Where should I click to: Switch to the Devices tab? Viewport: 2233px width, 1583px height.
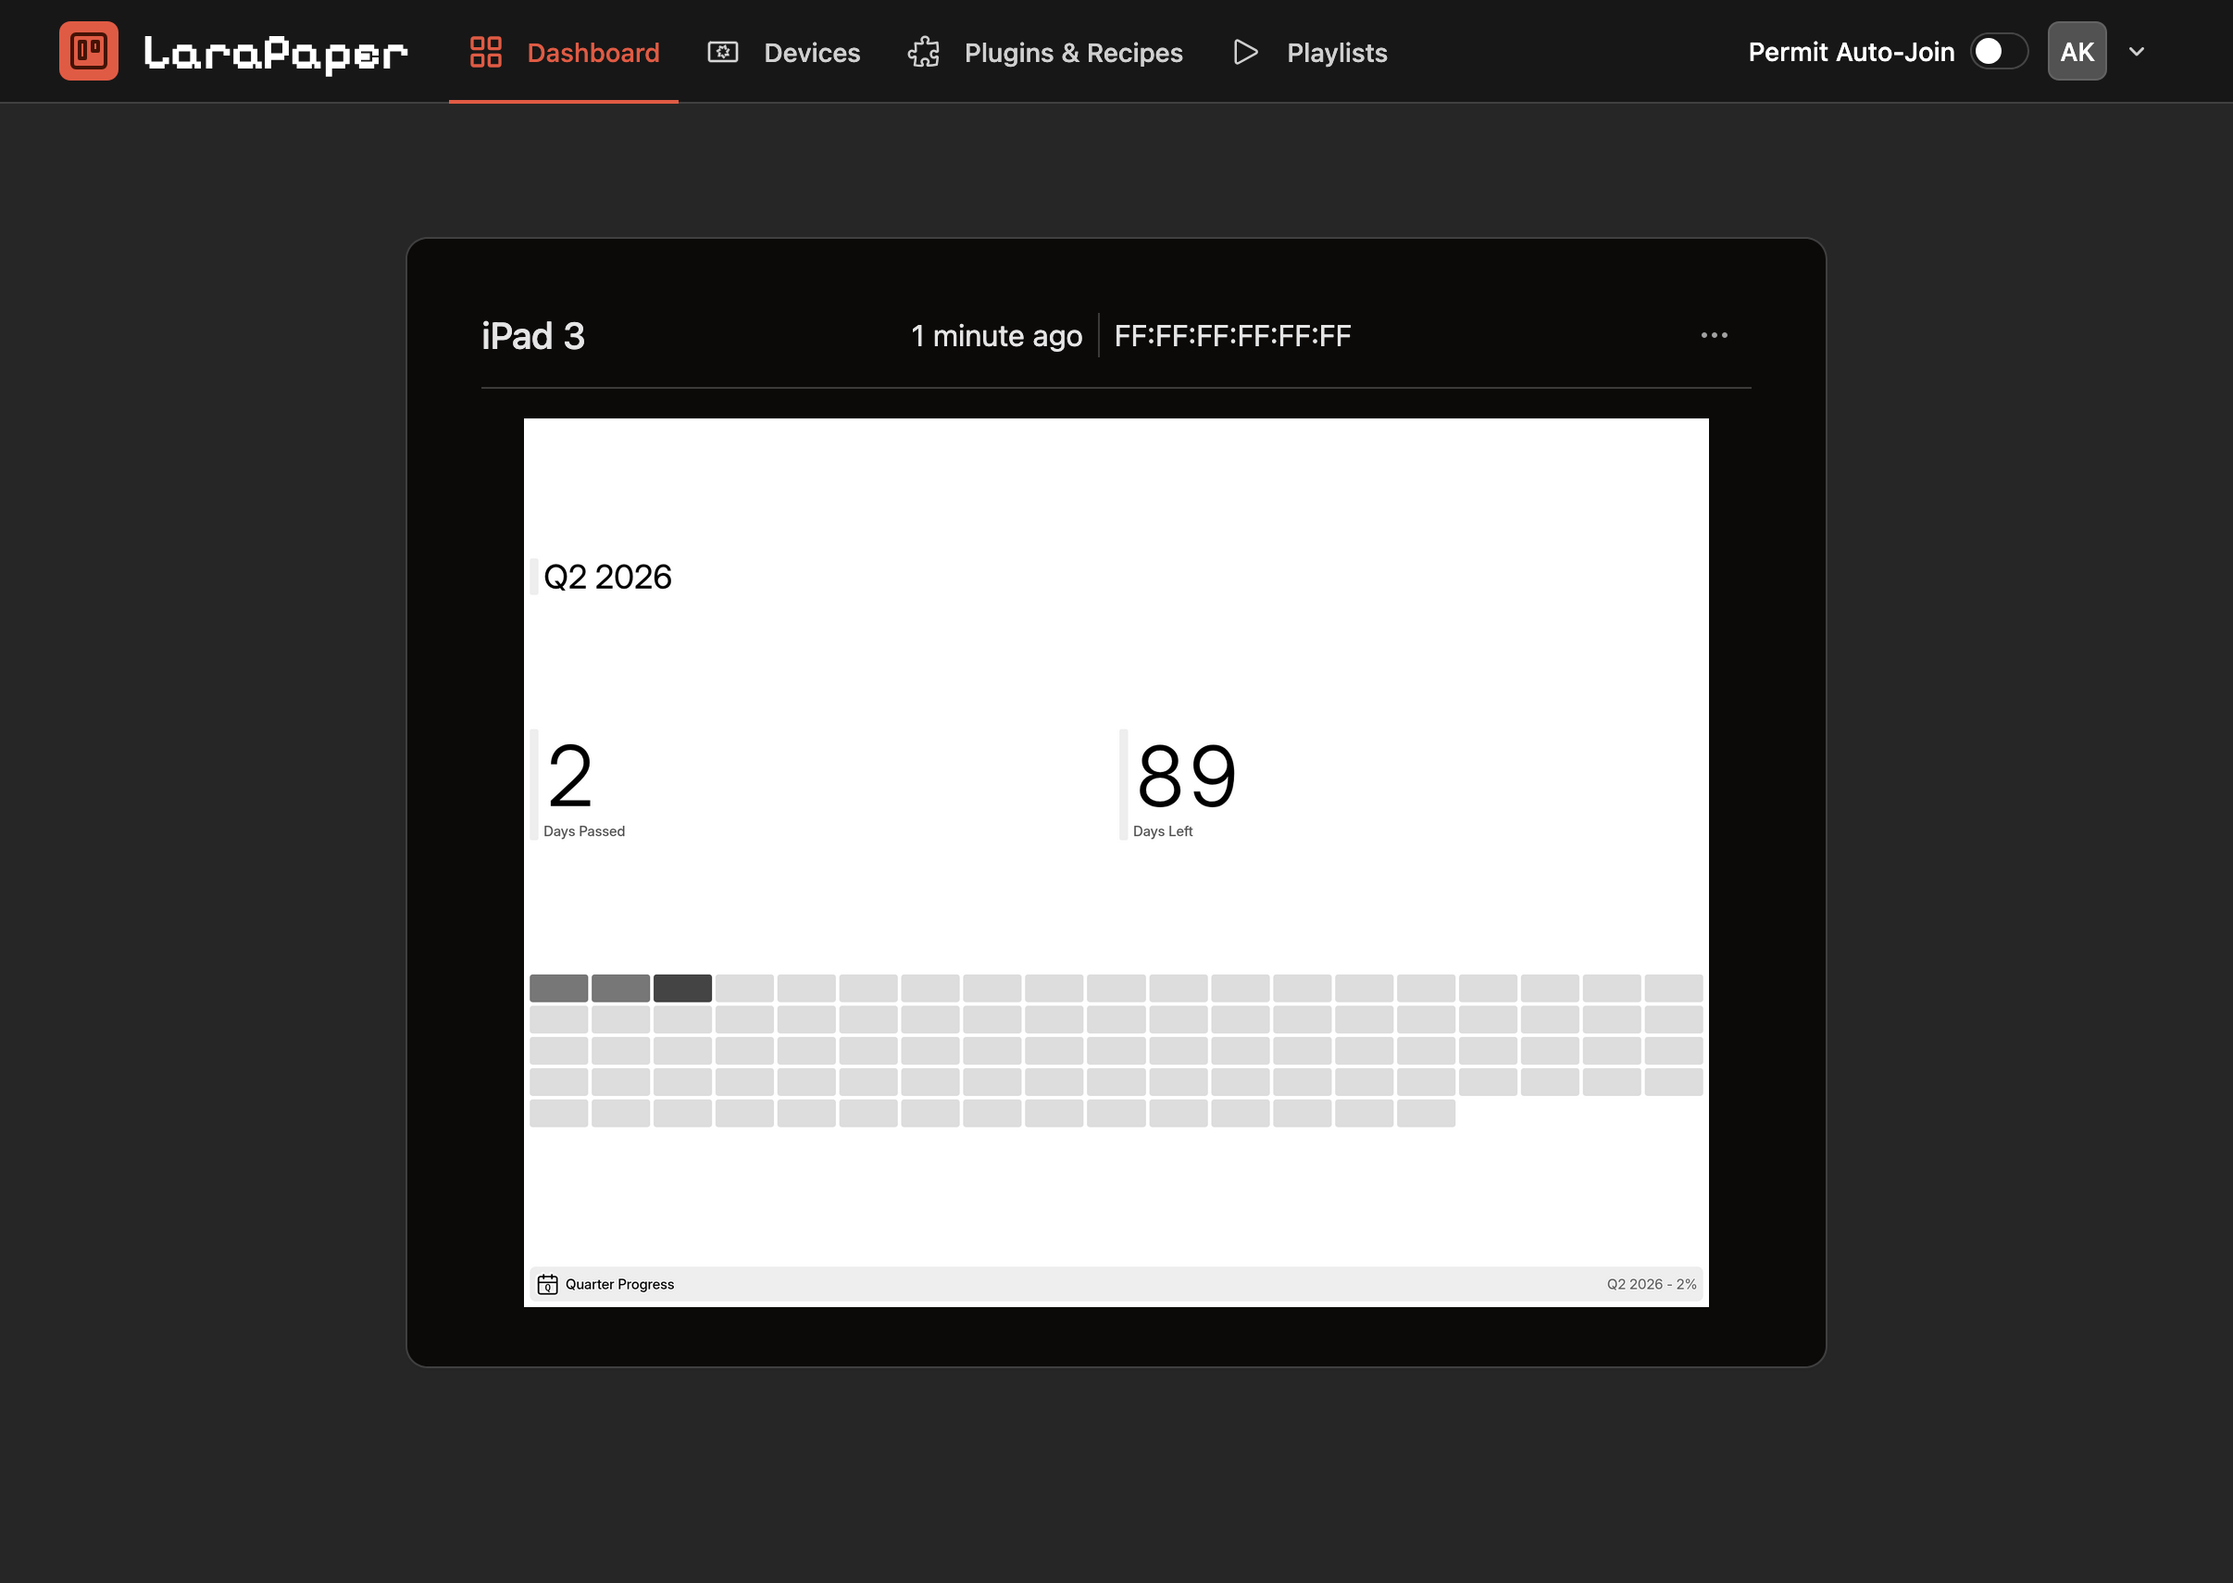812,52
